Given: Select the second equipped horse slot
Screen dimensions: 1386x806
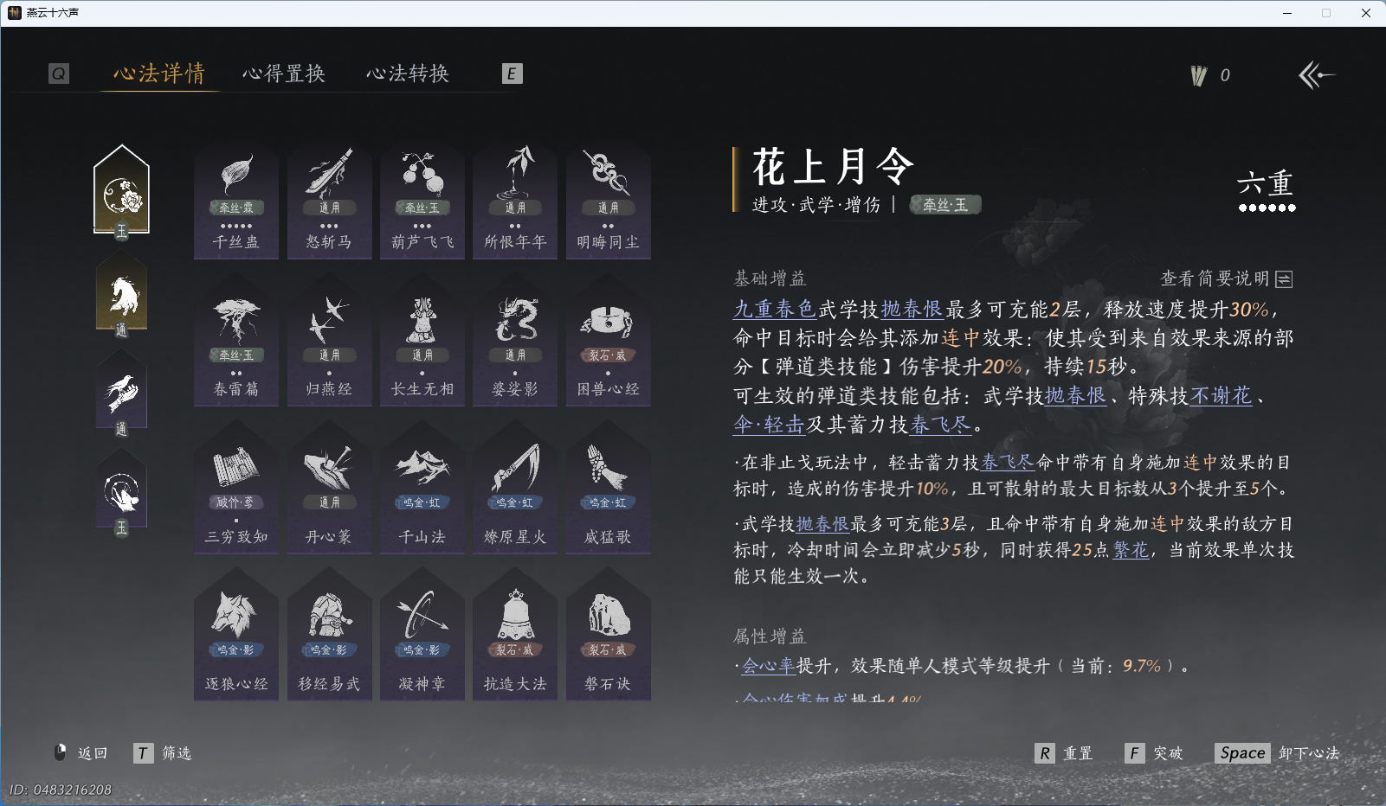Looking at the screenshot, I should click(121, 295).
